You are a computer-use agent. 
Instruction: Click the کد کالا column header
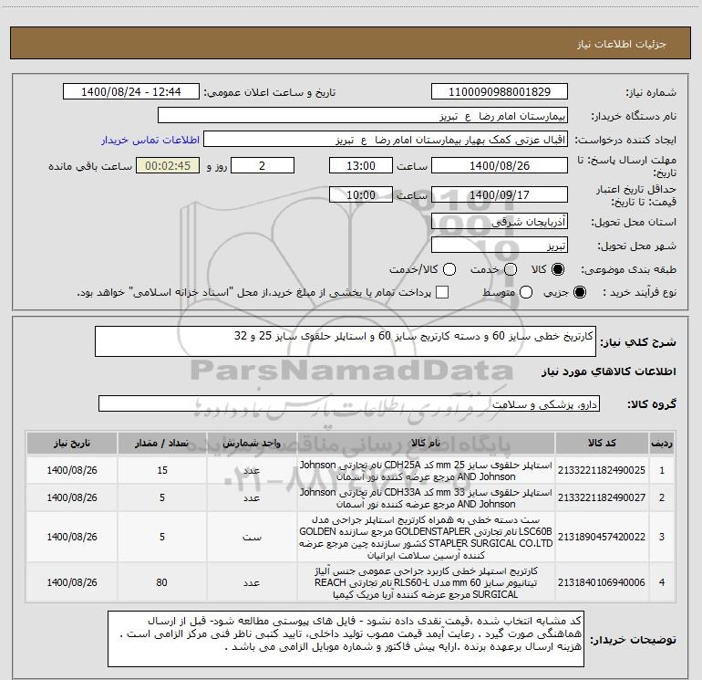(602, 443)
